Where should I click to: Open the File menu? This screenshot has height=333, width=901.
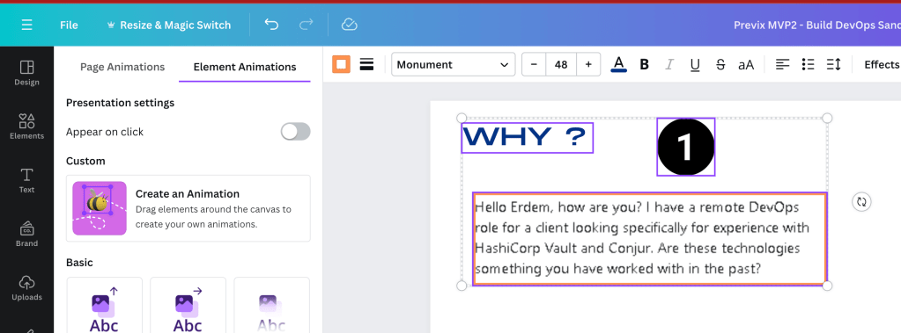tap(69, 25)
